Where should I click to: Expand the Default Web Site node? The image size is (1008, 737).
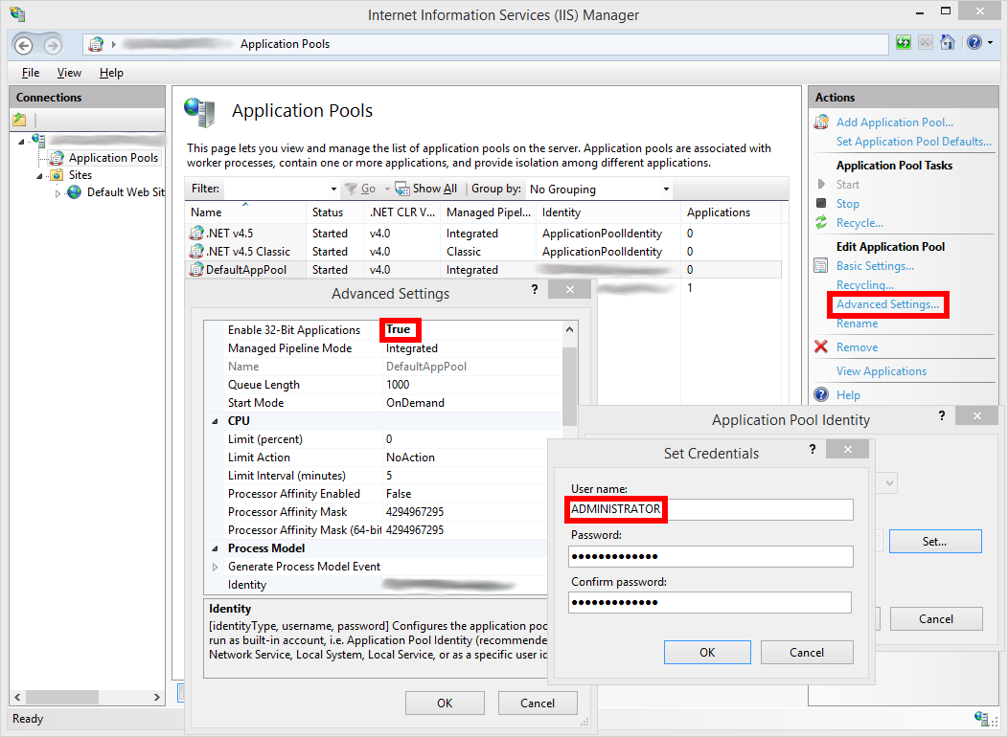click(57, 192)
